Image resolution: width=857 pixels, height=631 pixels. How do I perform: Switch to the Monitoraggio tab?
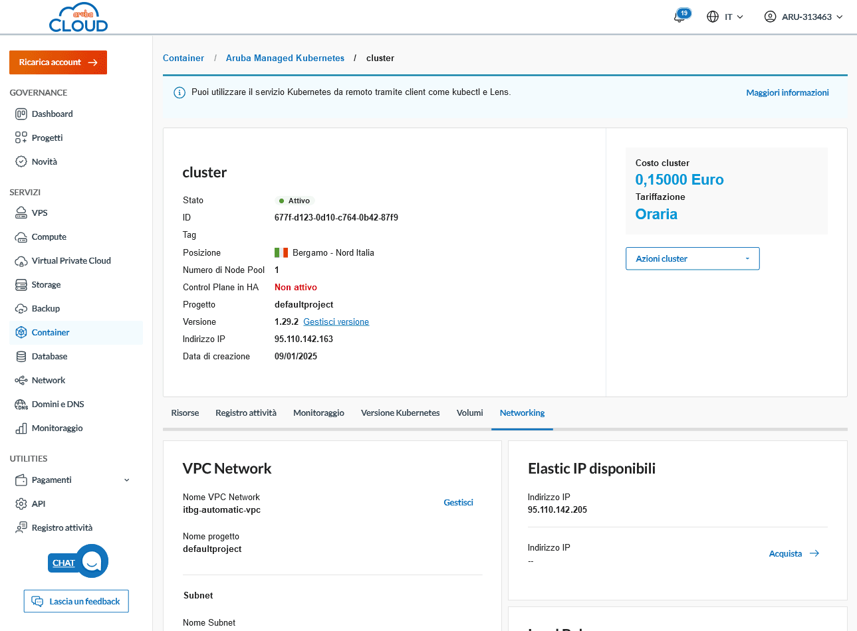(x=318, y=413)
